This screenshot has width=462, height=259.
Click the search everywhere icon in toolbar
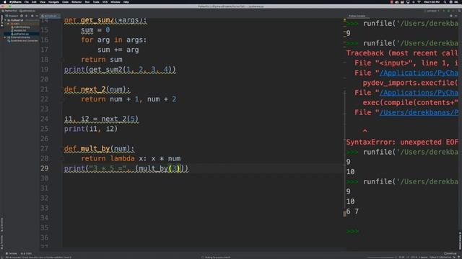point(459,11)
